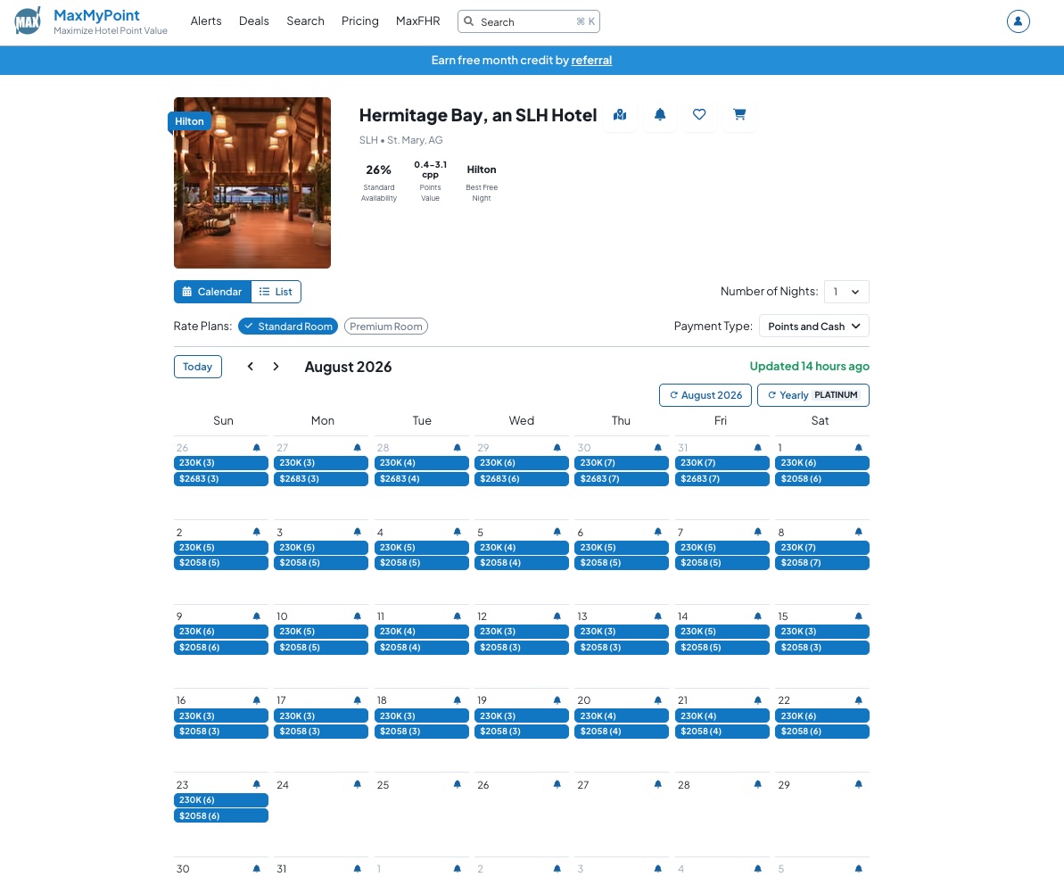Open the user account icon
Viewport: 1064px width, 877px height.
1018,21
